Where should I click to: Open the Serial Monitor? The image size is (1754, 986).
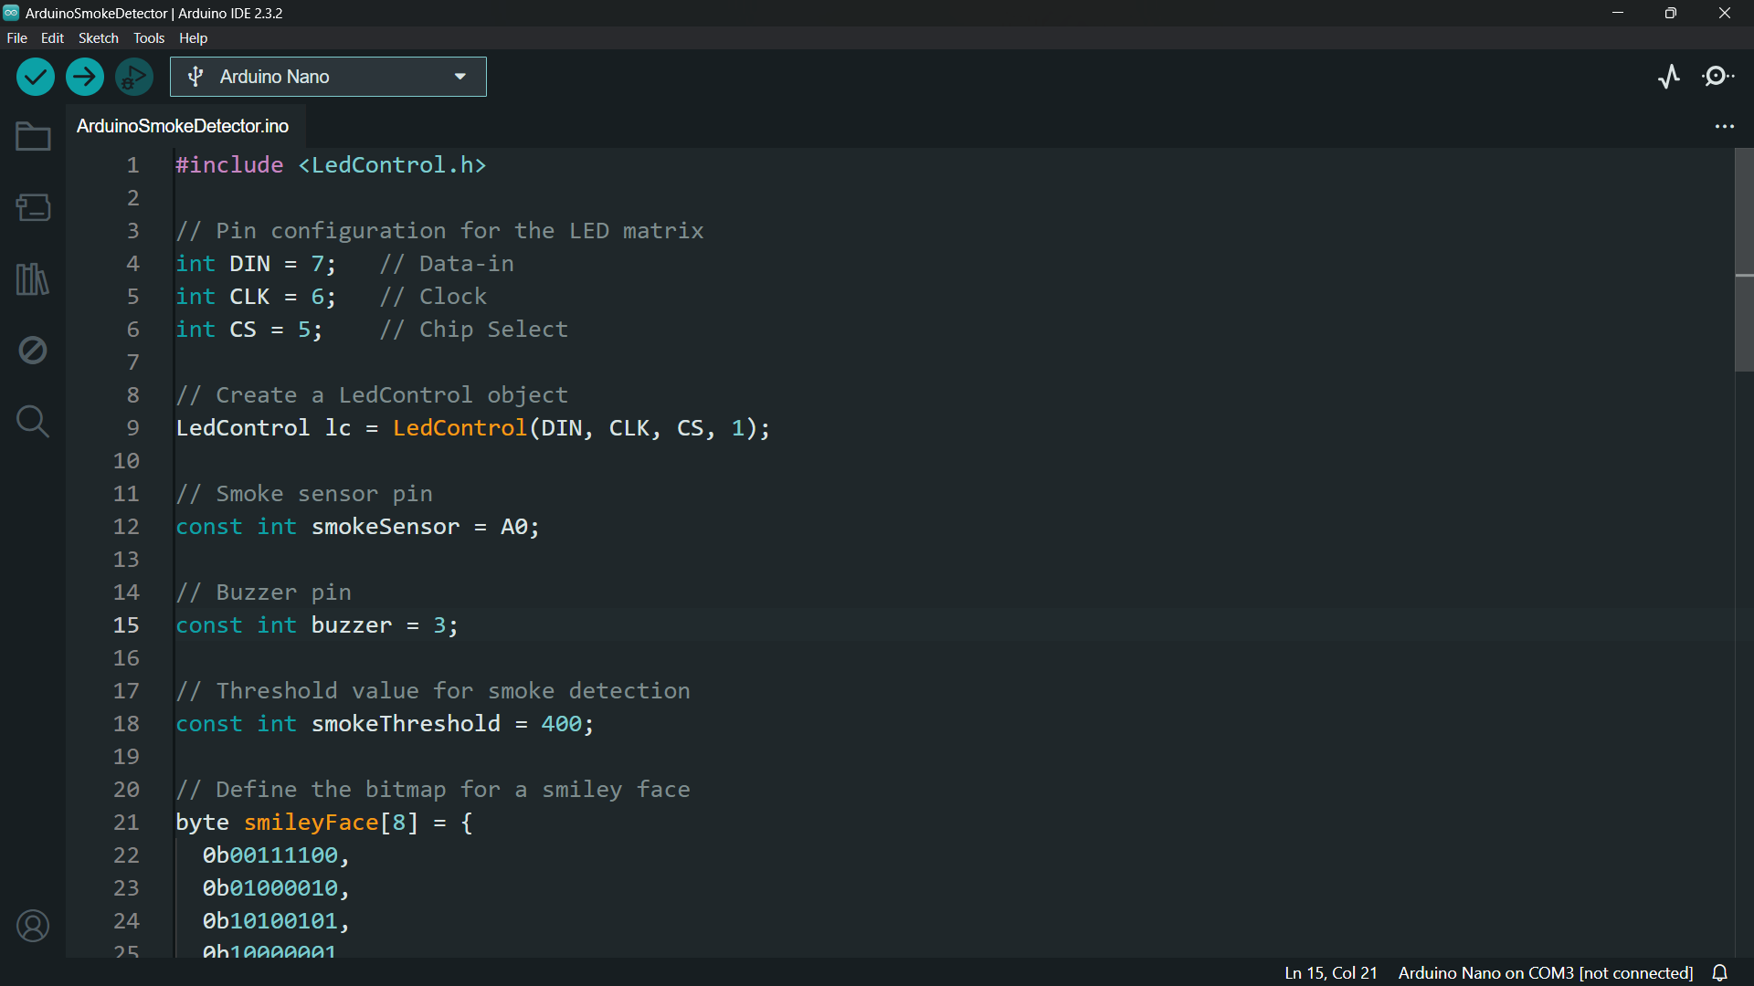pos(1719,77)
